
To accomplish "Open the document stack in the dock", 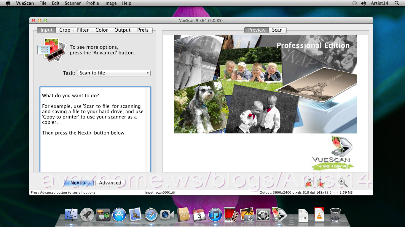I will point(303,215).
